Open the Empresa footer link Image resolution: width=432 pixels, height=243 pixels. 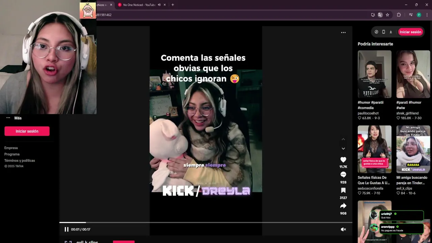11,148
